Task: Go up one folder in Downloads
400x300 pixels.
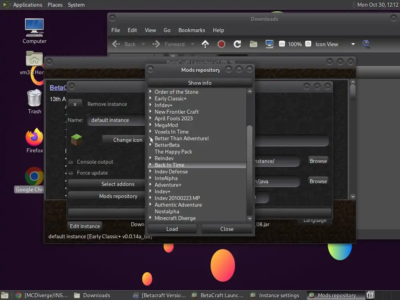Action: point(205,44)
